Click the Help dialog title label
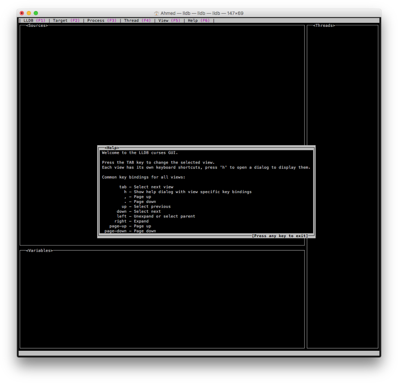Screen dimensions: 398x383 click(112, 148)
